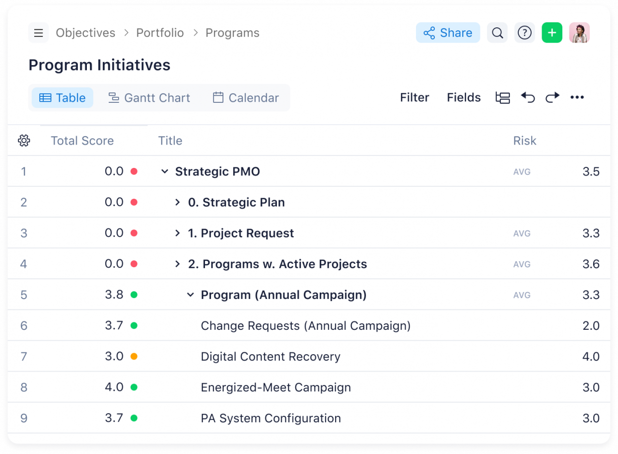This screenshot has height=454, width=618.
Task: Open the row grouping layout icon
Action: pos(503,97)
